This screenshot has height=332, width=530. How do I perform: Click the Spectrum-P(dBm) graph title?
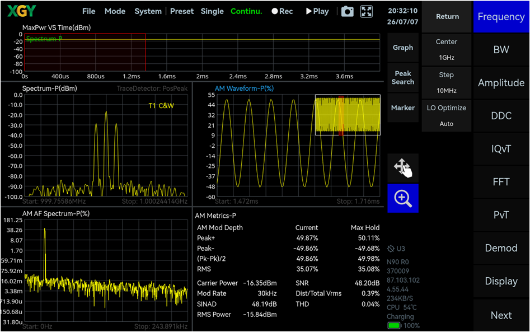click(49, 88)
